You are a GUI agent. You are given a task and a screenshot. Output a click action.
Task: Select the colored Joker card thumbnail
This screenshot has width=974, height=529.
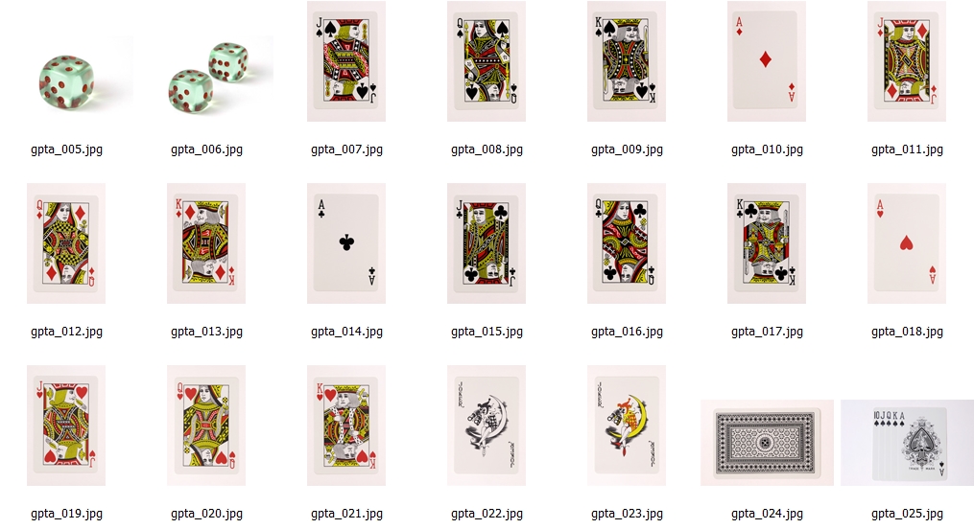tap(626, 425)
